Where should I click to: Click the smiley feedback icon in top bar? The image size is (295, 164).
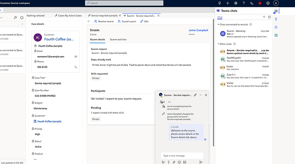click(x=268, y=3)
